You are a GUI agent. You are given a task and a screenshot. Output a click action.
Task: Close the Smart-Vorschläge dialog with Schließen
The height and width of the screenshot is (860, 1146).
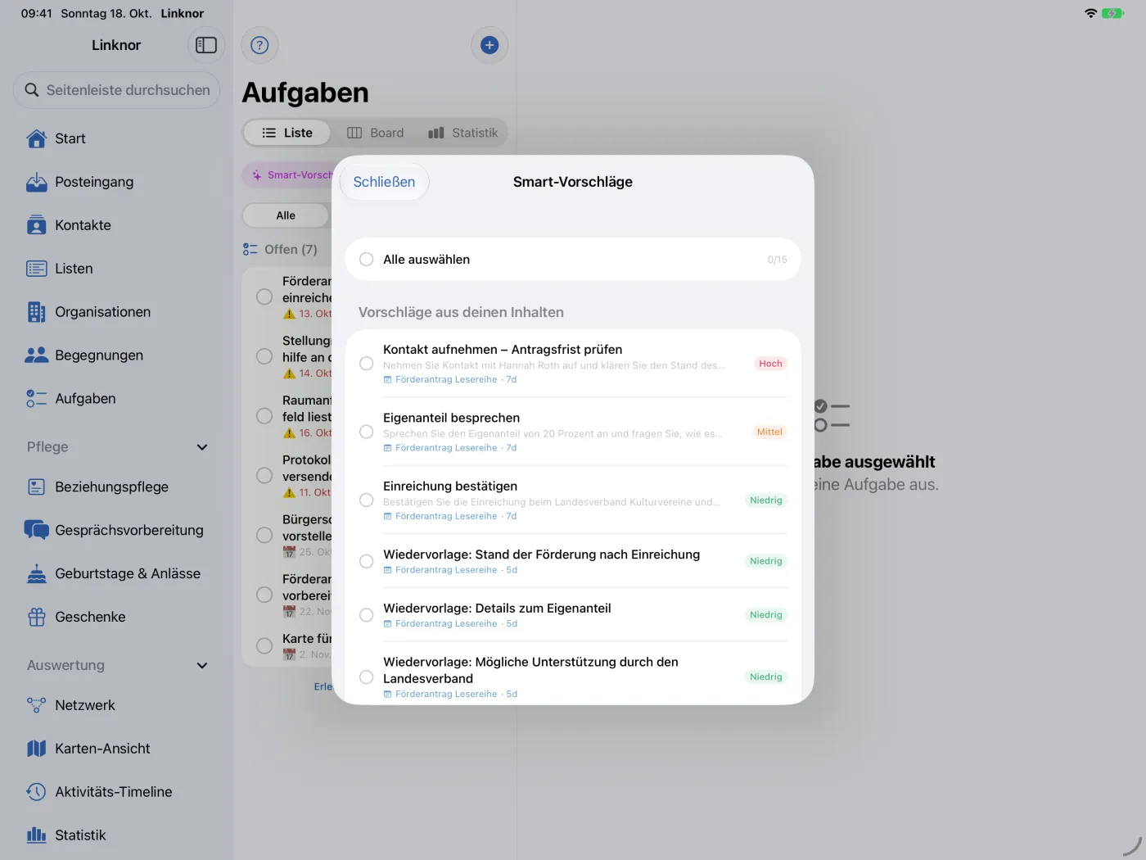point(384,182)
